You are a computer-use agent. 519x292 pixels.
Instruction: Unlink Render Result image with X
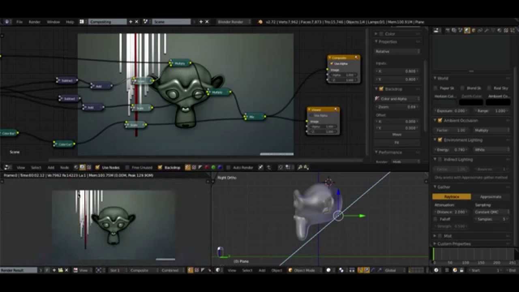coord(66,270)
